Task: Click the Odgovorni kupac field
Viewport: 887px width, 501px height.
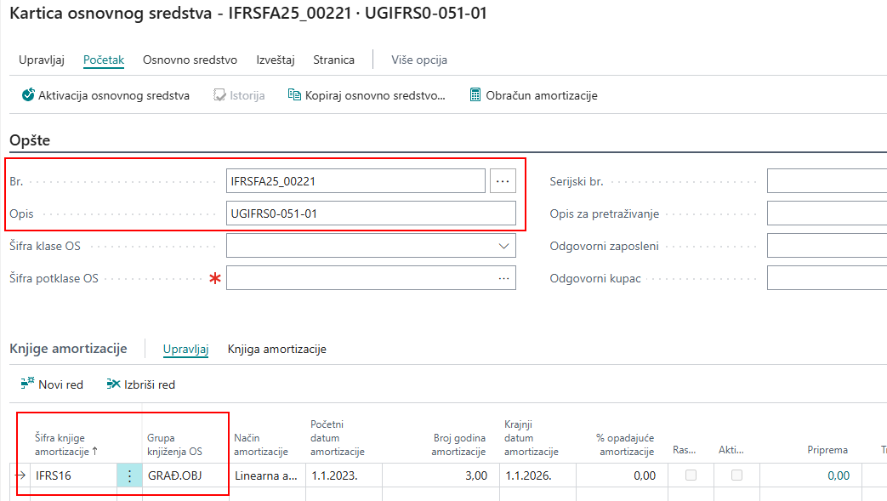Action: [827, 278]
